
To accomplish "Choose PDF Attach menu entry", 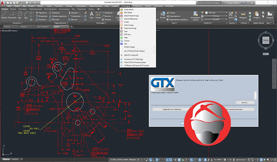I will point(138,13).
